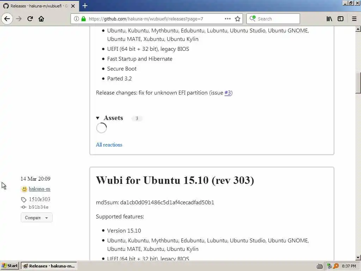Collapse the Assets section triangle
The image size is (361, 271).
pyautogui.click(x=98, y=118)
